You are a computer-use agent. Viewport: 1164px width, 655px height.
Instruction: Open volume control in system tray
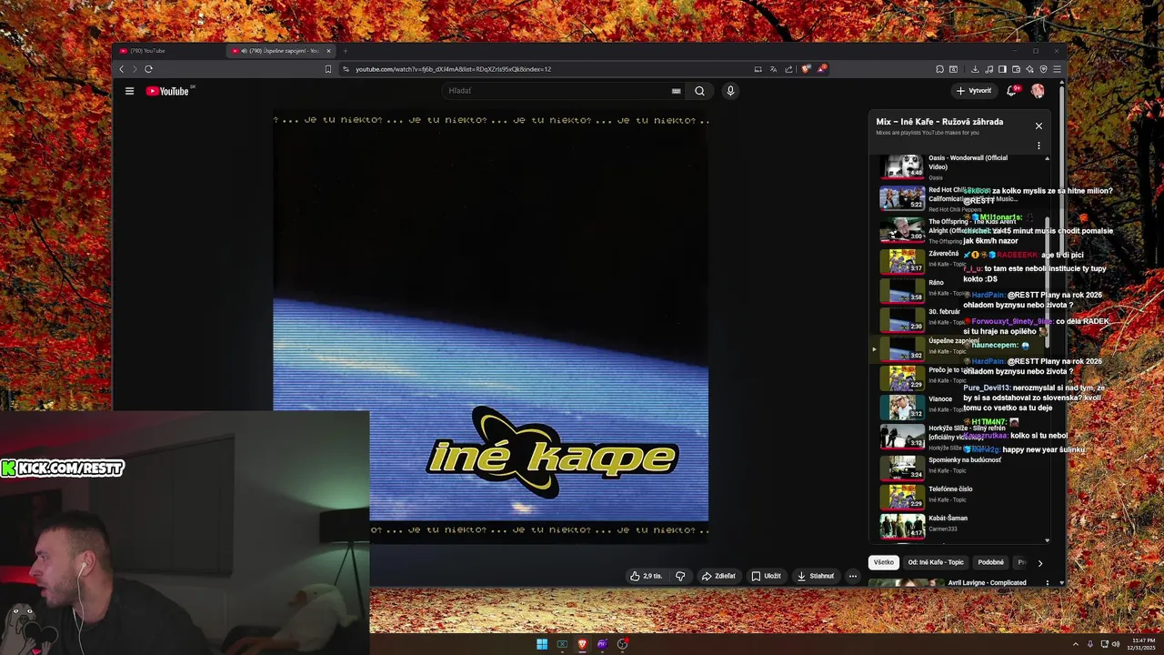[x=1117, y=644]
